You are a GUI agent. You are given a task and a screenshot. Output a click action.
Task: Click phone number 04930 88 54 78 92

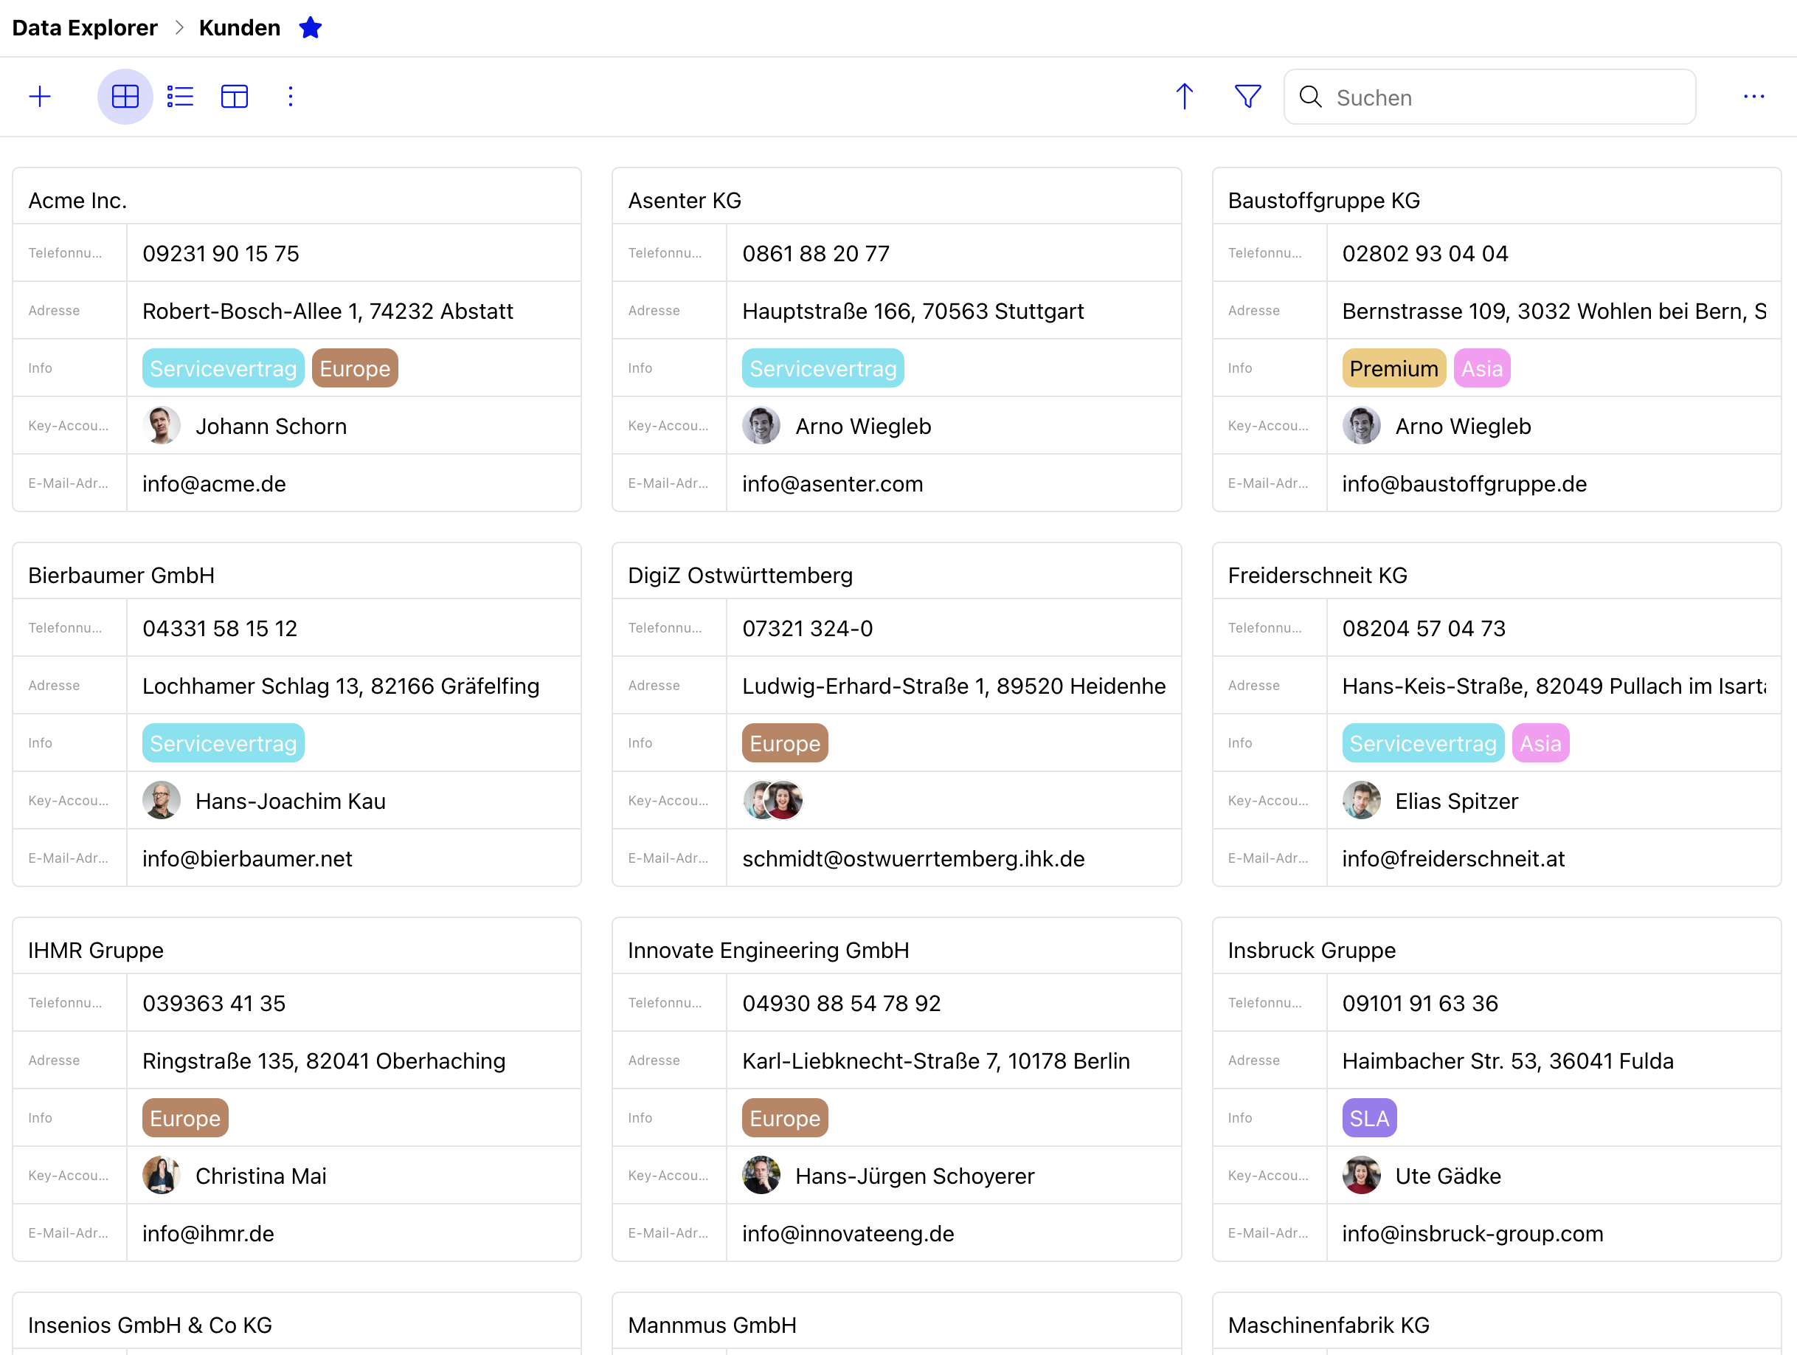841,1003
